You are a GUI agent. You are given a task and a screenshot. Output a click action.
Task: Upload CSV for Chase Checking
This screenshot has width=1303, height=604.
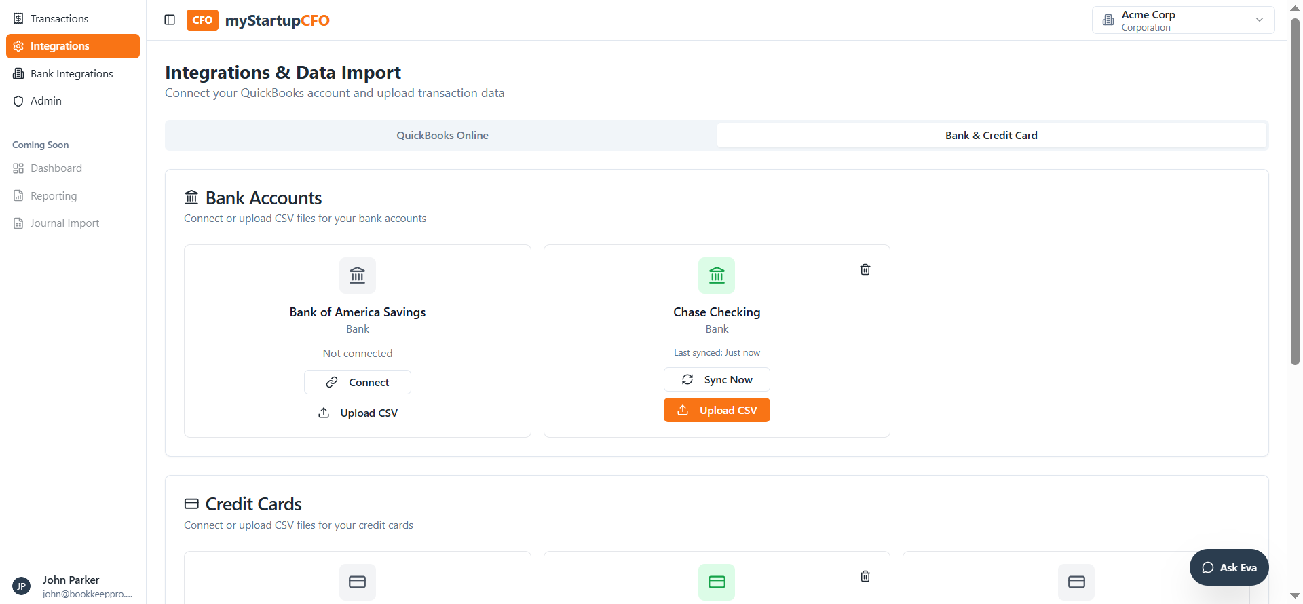pyautogui.click(x=717, y=410)
